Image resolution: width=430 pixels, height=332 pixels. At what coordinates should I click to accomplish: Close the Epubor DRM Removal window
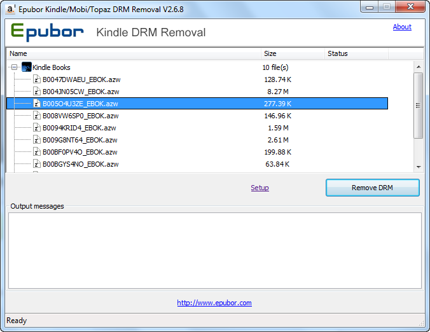(410, 7)
